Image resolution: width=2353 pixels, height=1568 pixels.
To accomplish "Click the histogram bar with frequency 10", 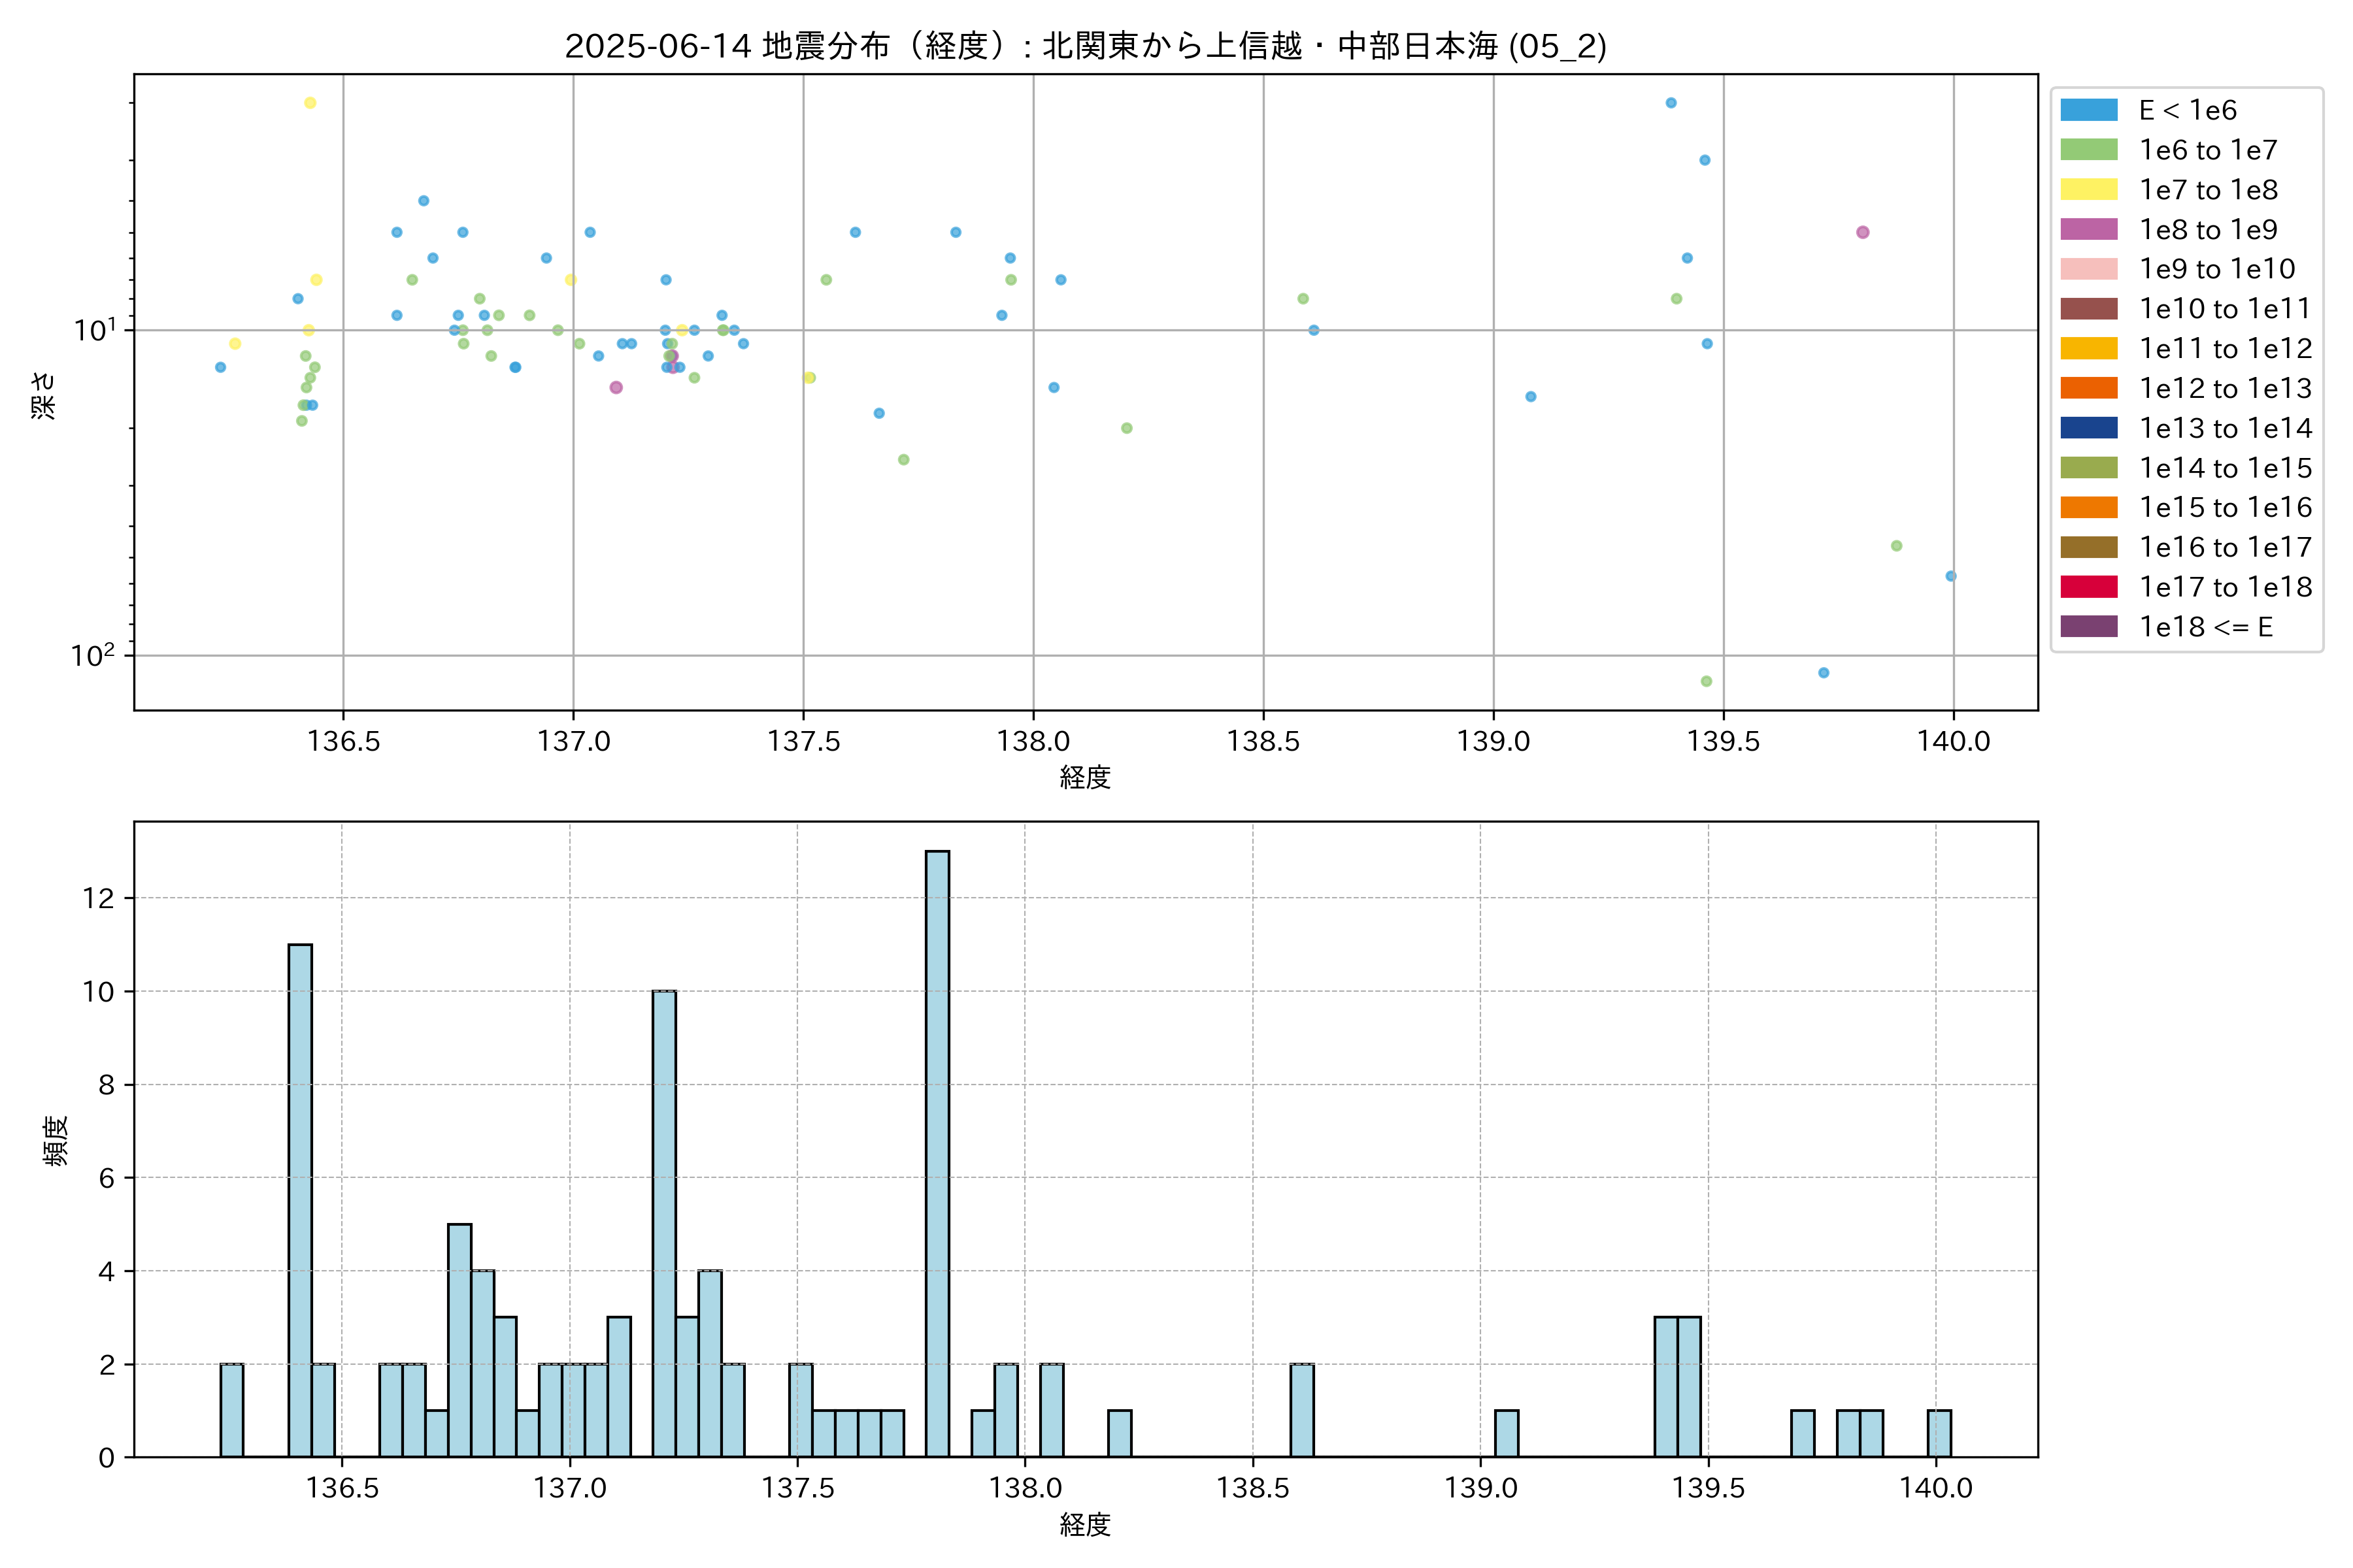I will pyautogui.click(x=664, y=1223).
